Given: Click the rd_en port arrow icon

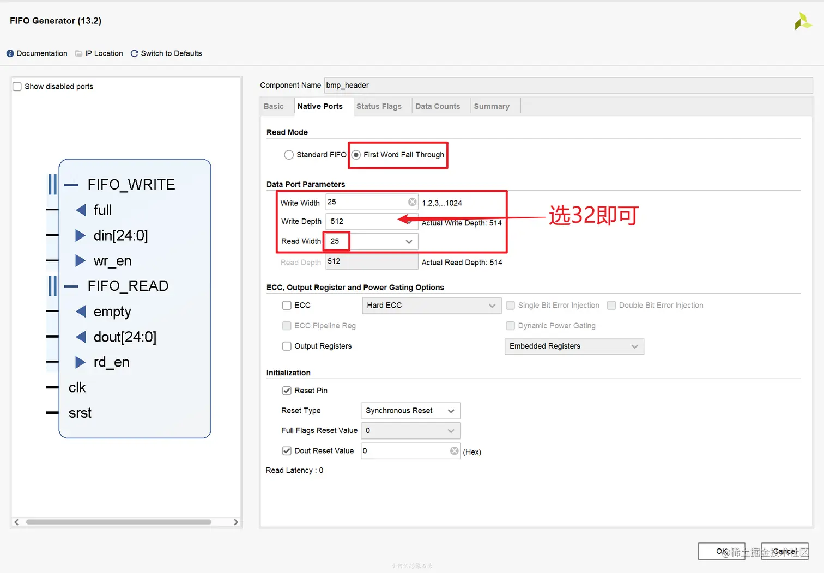Looking at the screenshot, I should click(80, 362).
